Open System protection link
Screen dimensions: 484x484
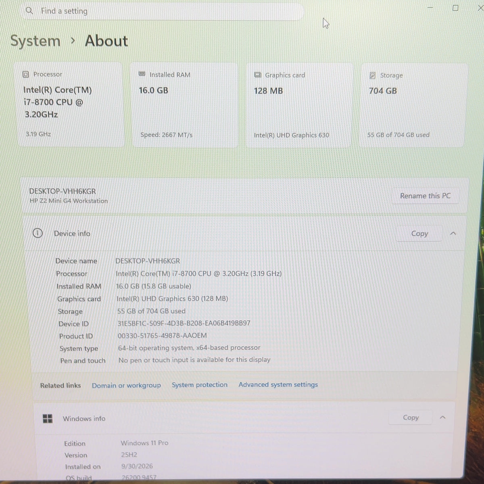tap(200, 385)
